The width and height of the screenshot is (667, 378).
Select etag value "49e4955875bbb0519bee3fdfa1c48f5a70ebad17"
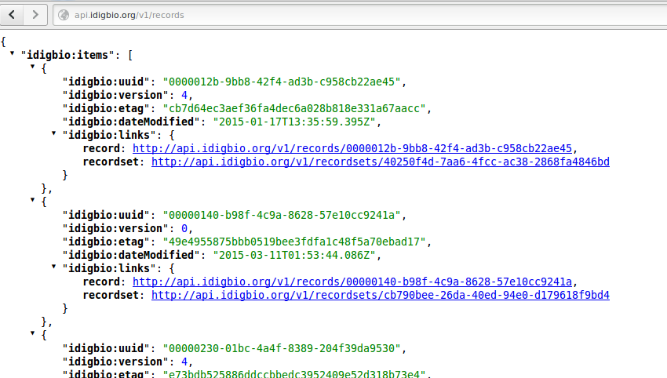294,242
